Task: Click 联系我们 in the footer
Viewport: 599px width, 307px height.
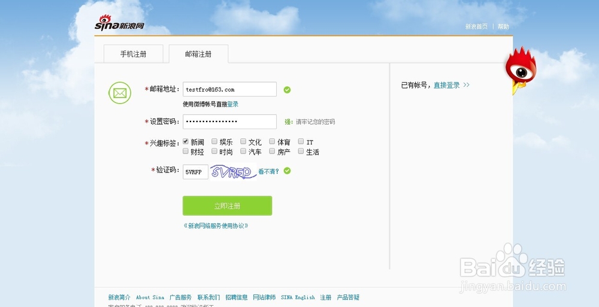Action: [208, 297]
